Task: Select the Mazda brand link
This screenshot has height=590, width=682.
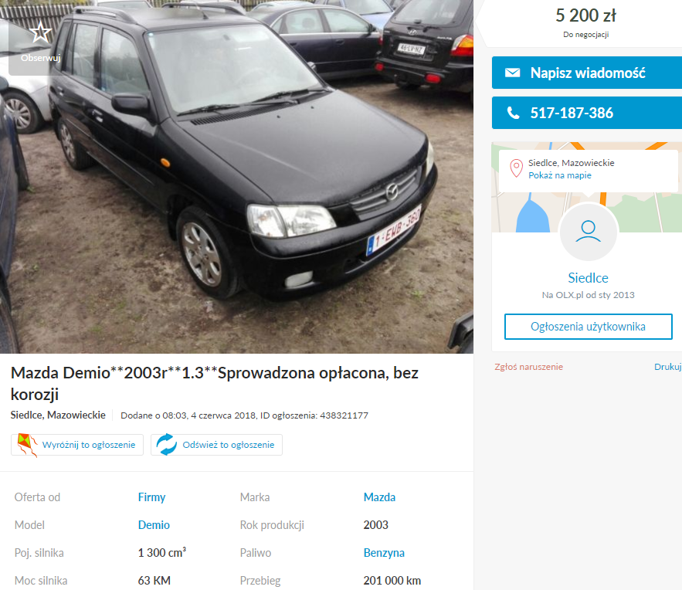Action: coord(379,497)
